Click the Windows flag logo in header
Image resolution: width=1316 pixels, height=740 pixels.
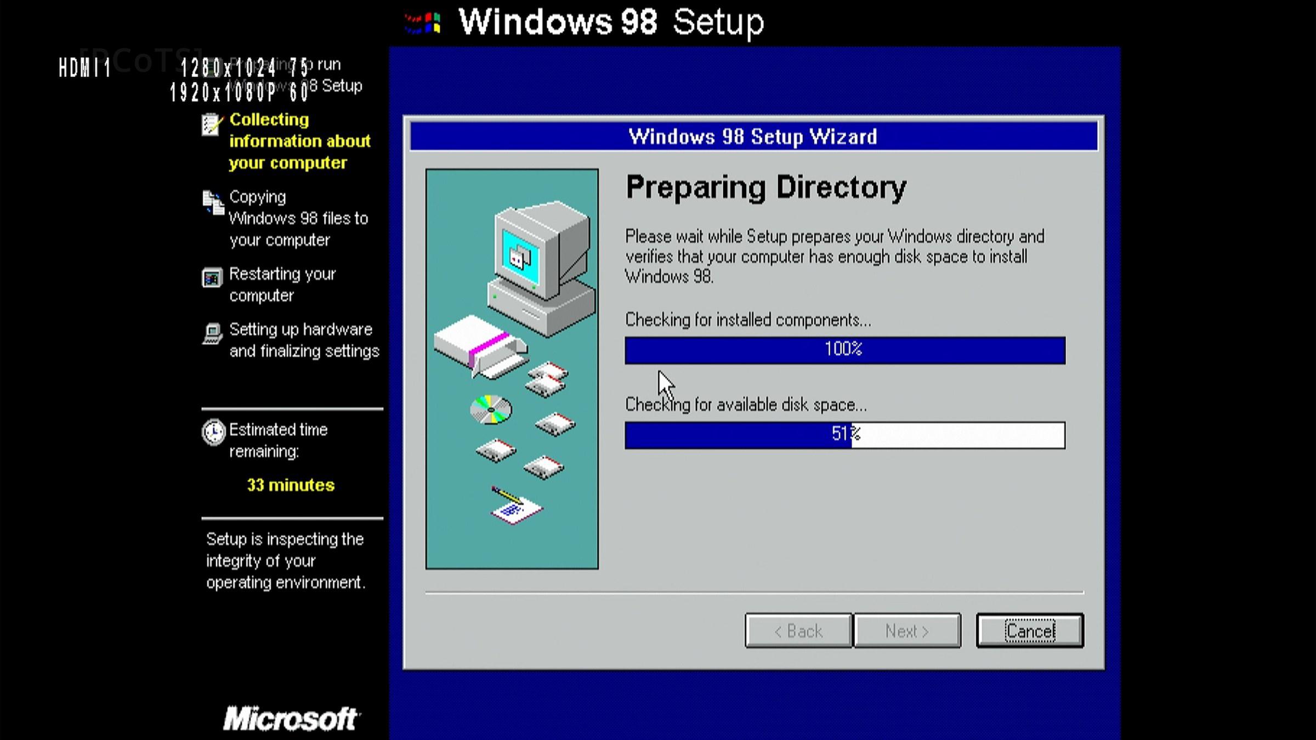point(423,23)
